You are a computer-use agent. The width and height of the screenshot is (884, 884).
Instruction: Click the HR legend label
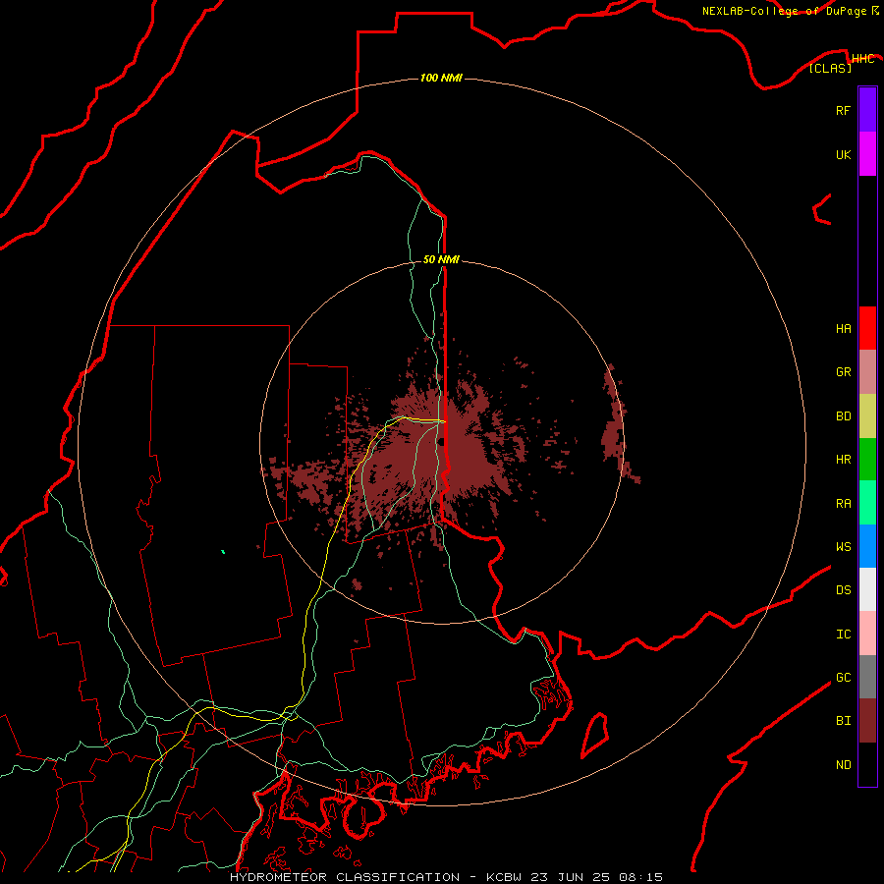pyautogui.click(x=843, y=460)
